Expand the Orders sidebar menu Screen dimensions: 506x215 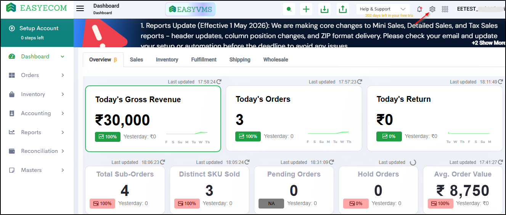coord(37,75)
